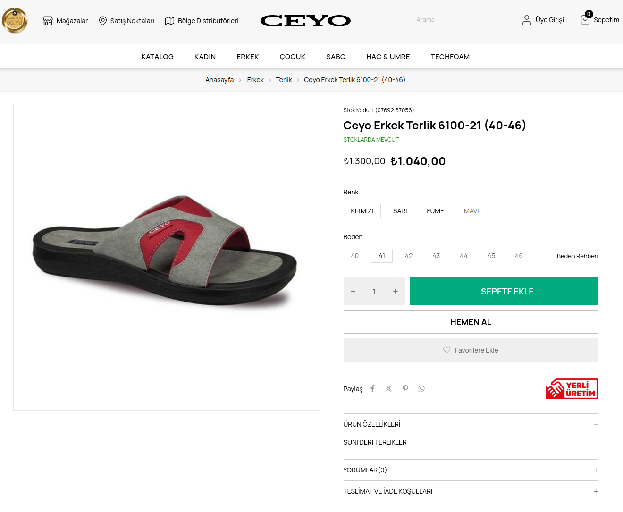Choose size 41

(382, 256)
